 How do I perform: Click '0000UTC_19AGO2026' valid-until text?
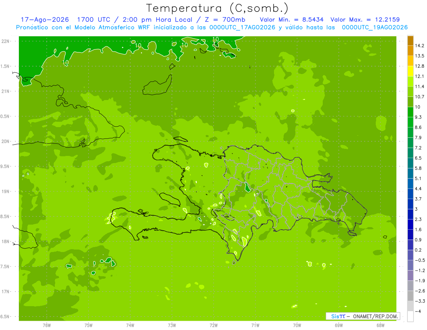tap(375, 27)
